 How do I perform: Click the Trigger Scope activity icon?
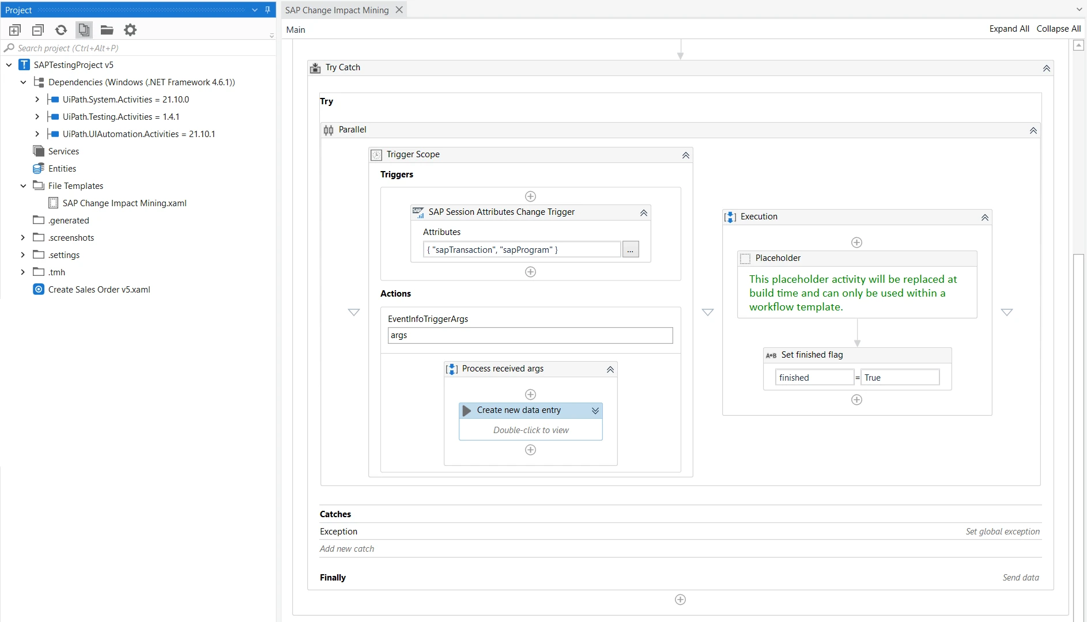(376, 155)
